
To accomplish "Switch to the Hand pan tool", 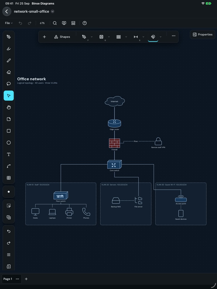I will coord(9,107).
